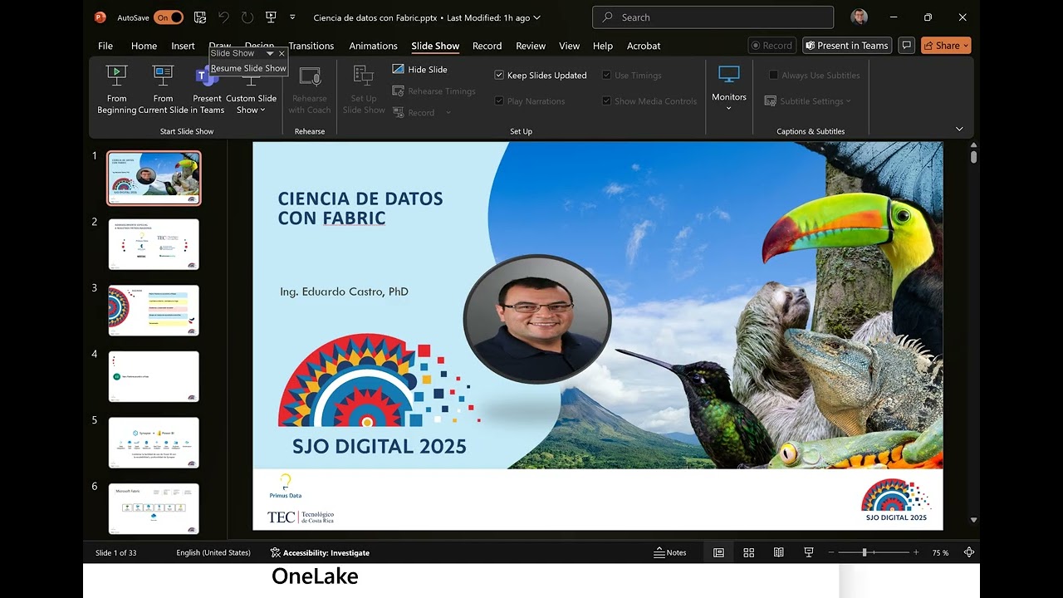This screenshot has height=598, width=1063.
Task: Switch to Transitions tab
Action: (x=311, y=46)
